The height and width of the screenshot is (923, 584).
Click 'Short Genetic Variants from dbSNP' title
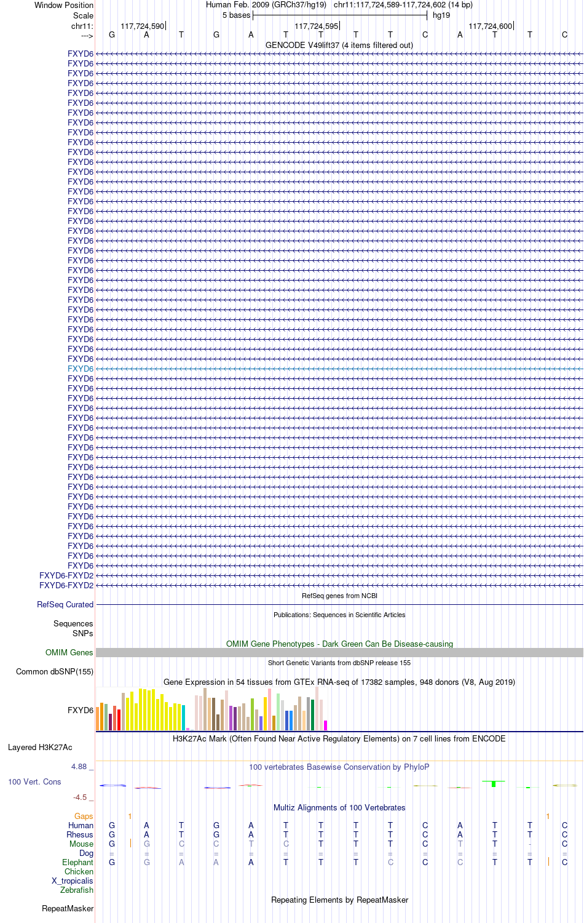[x=339, y=663]
